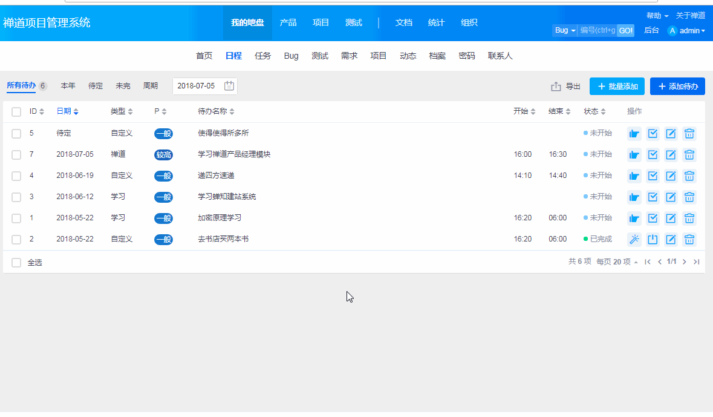Image resolution: width=713 pixels, height=417 pixels.
Task: Click the 添加待办 button
Action: (x=677, y=87)
